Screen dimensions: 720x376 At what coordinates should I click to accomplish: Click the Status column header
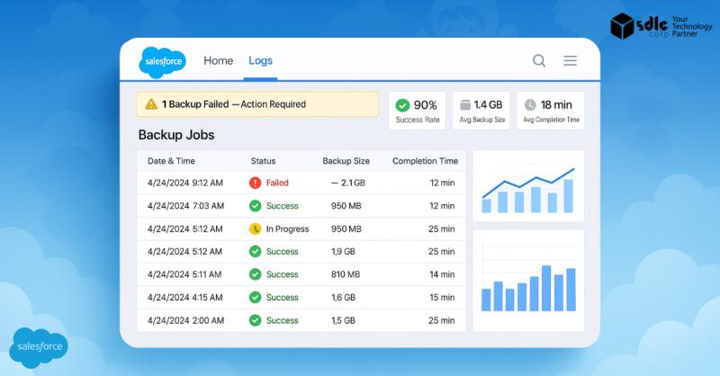[x=263, y=161]
